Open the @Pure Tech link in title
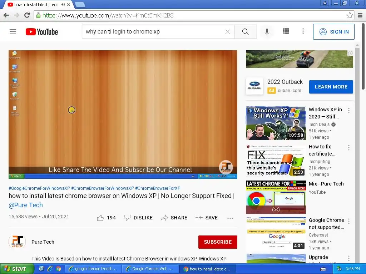This screenshot has width=366, height=274. pos(26,205)
